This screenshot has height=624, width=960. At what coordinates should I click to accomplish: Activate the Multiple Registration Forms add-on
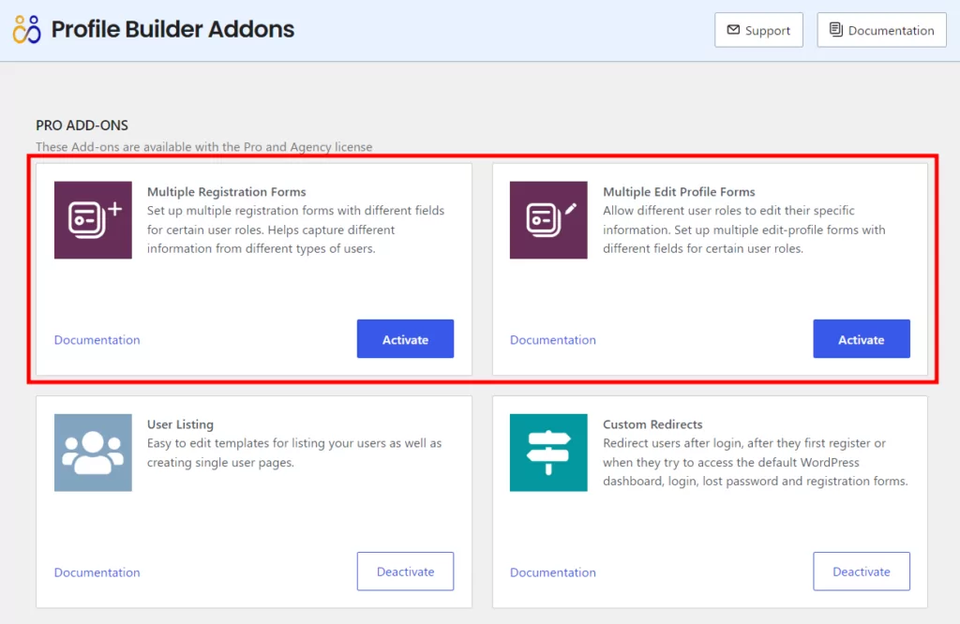click(405, 339)
